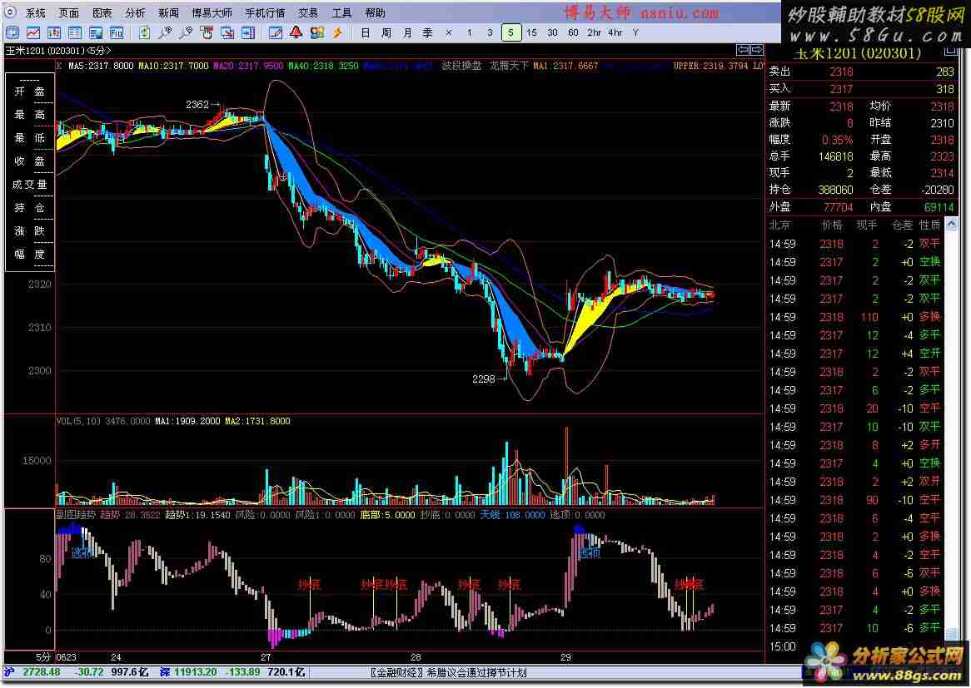Click the blue side-panel toggle toolbar icon
The image size is (971, 688).
(x=247, y=32)
